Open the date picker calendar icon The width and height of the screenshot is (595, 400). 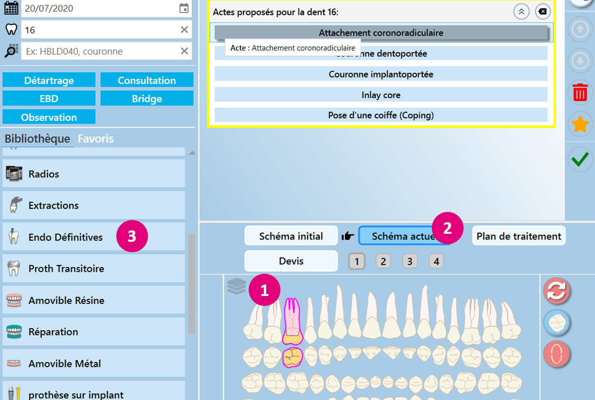(x=184, y=8)
